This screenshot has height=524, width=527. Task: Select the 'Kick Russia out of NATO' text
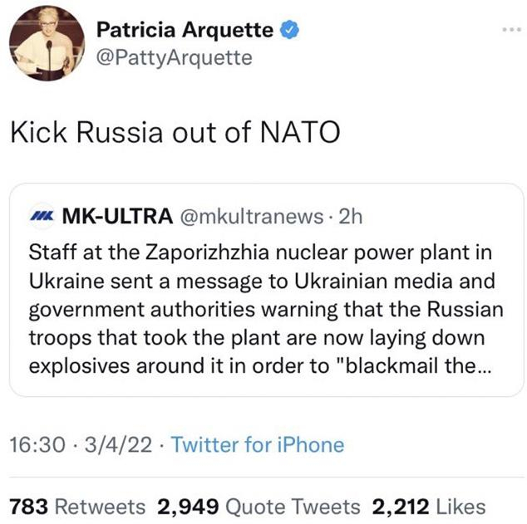pyautogui.click(x=175, y=133)
